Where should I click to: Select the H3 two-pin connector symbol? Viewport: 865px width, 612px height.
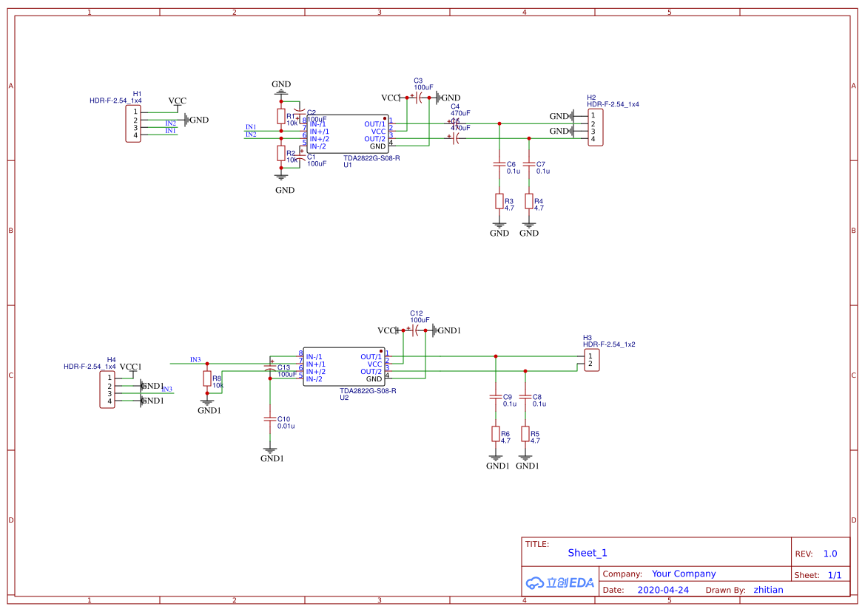(591, 360)
